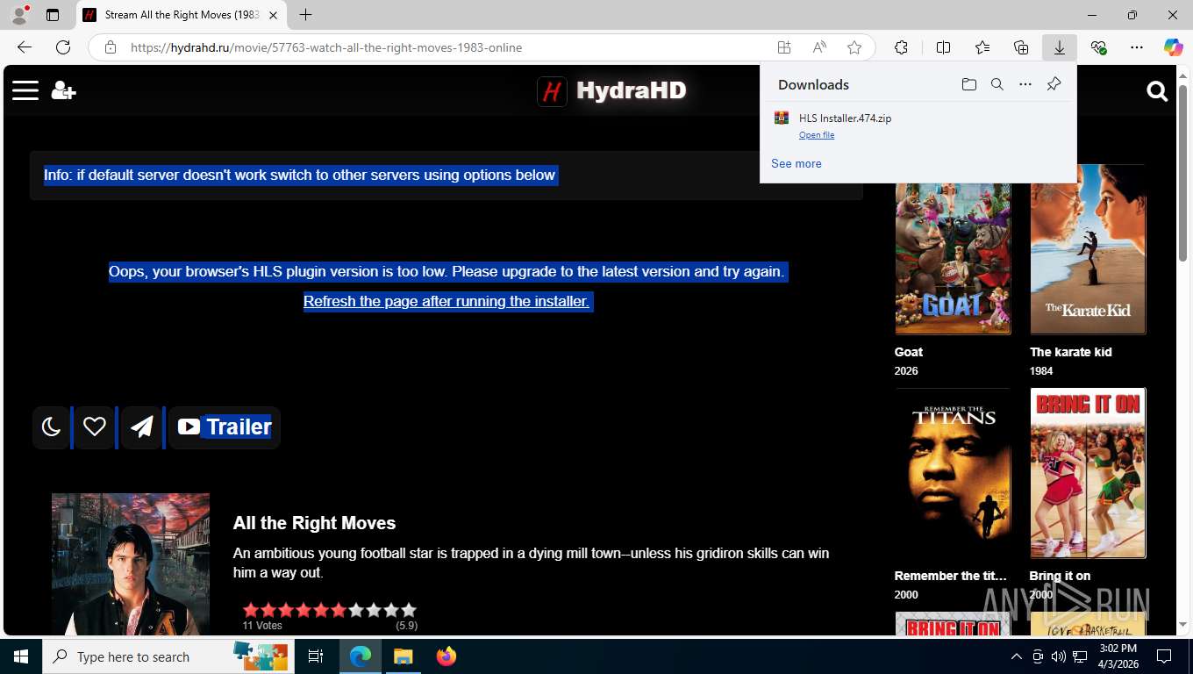Open downloads folder icon in Downloads panel
Viewport: 1193px width, 674px height.
tap(968, 84)
